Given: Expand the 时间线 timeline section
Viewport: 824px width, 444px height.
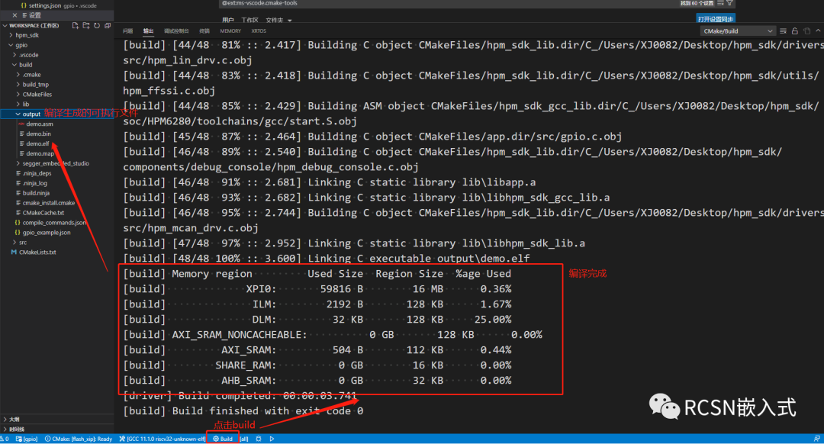Looking at the screenshot, I should point(16,429).
